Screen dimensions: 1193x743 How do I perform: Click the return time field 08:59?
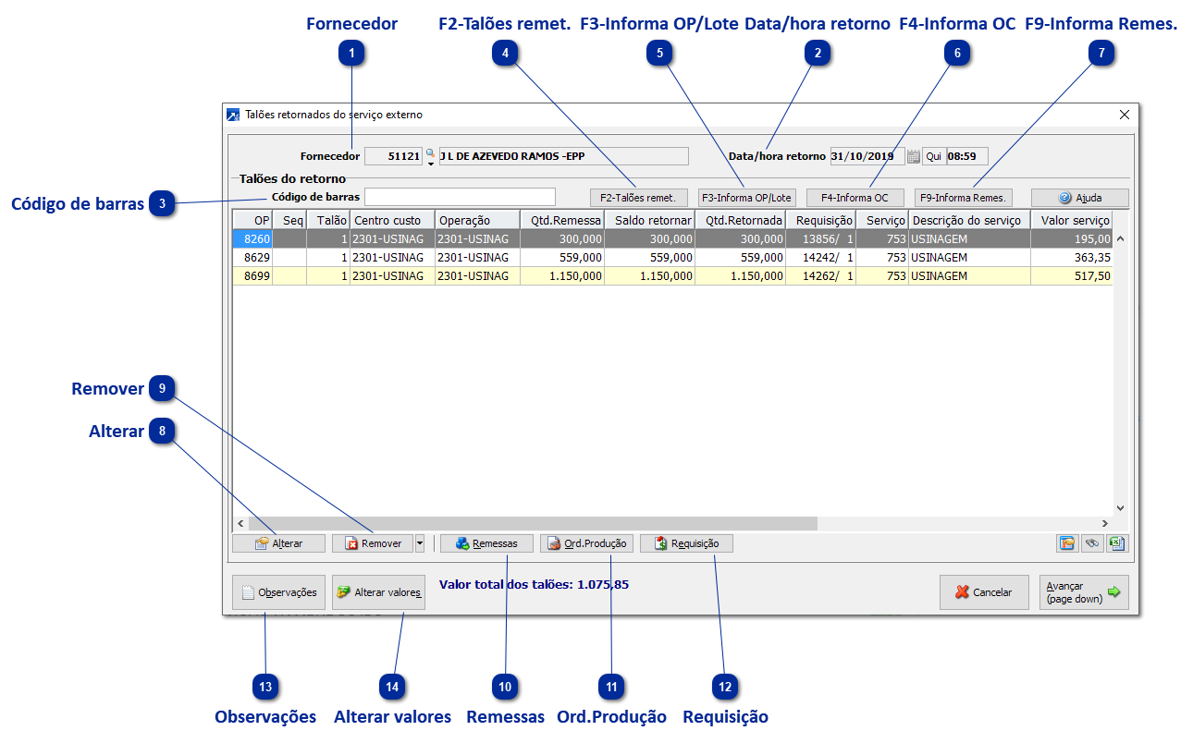pyautogui.click(x=967, y=156)
